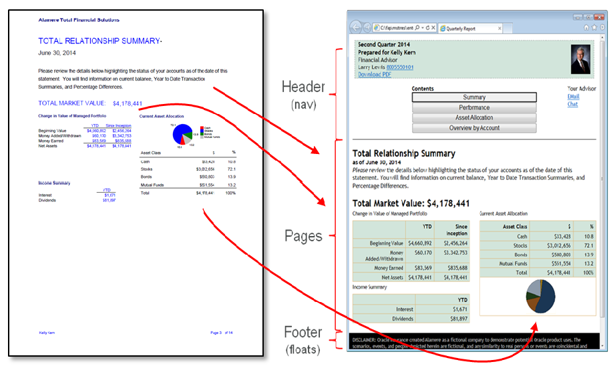
Task: Click the address bar showing C:\fap\mstrres\ent
Action: coord(397,28)
